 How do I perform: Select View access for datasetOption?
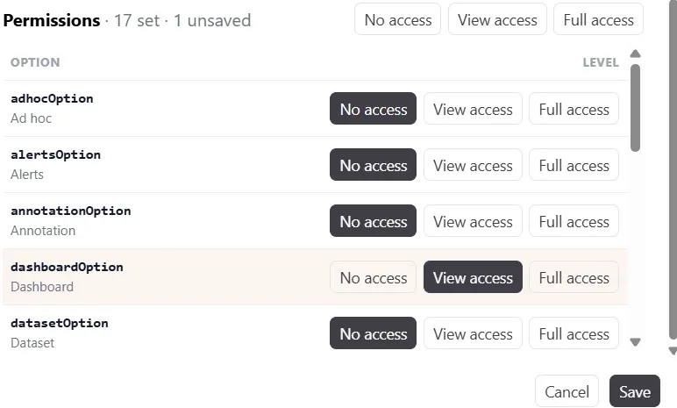(473, 333)
